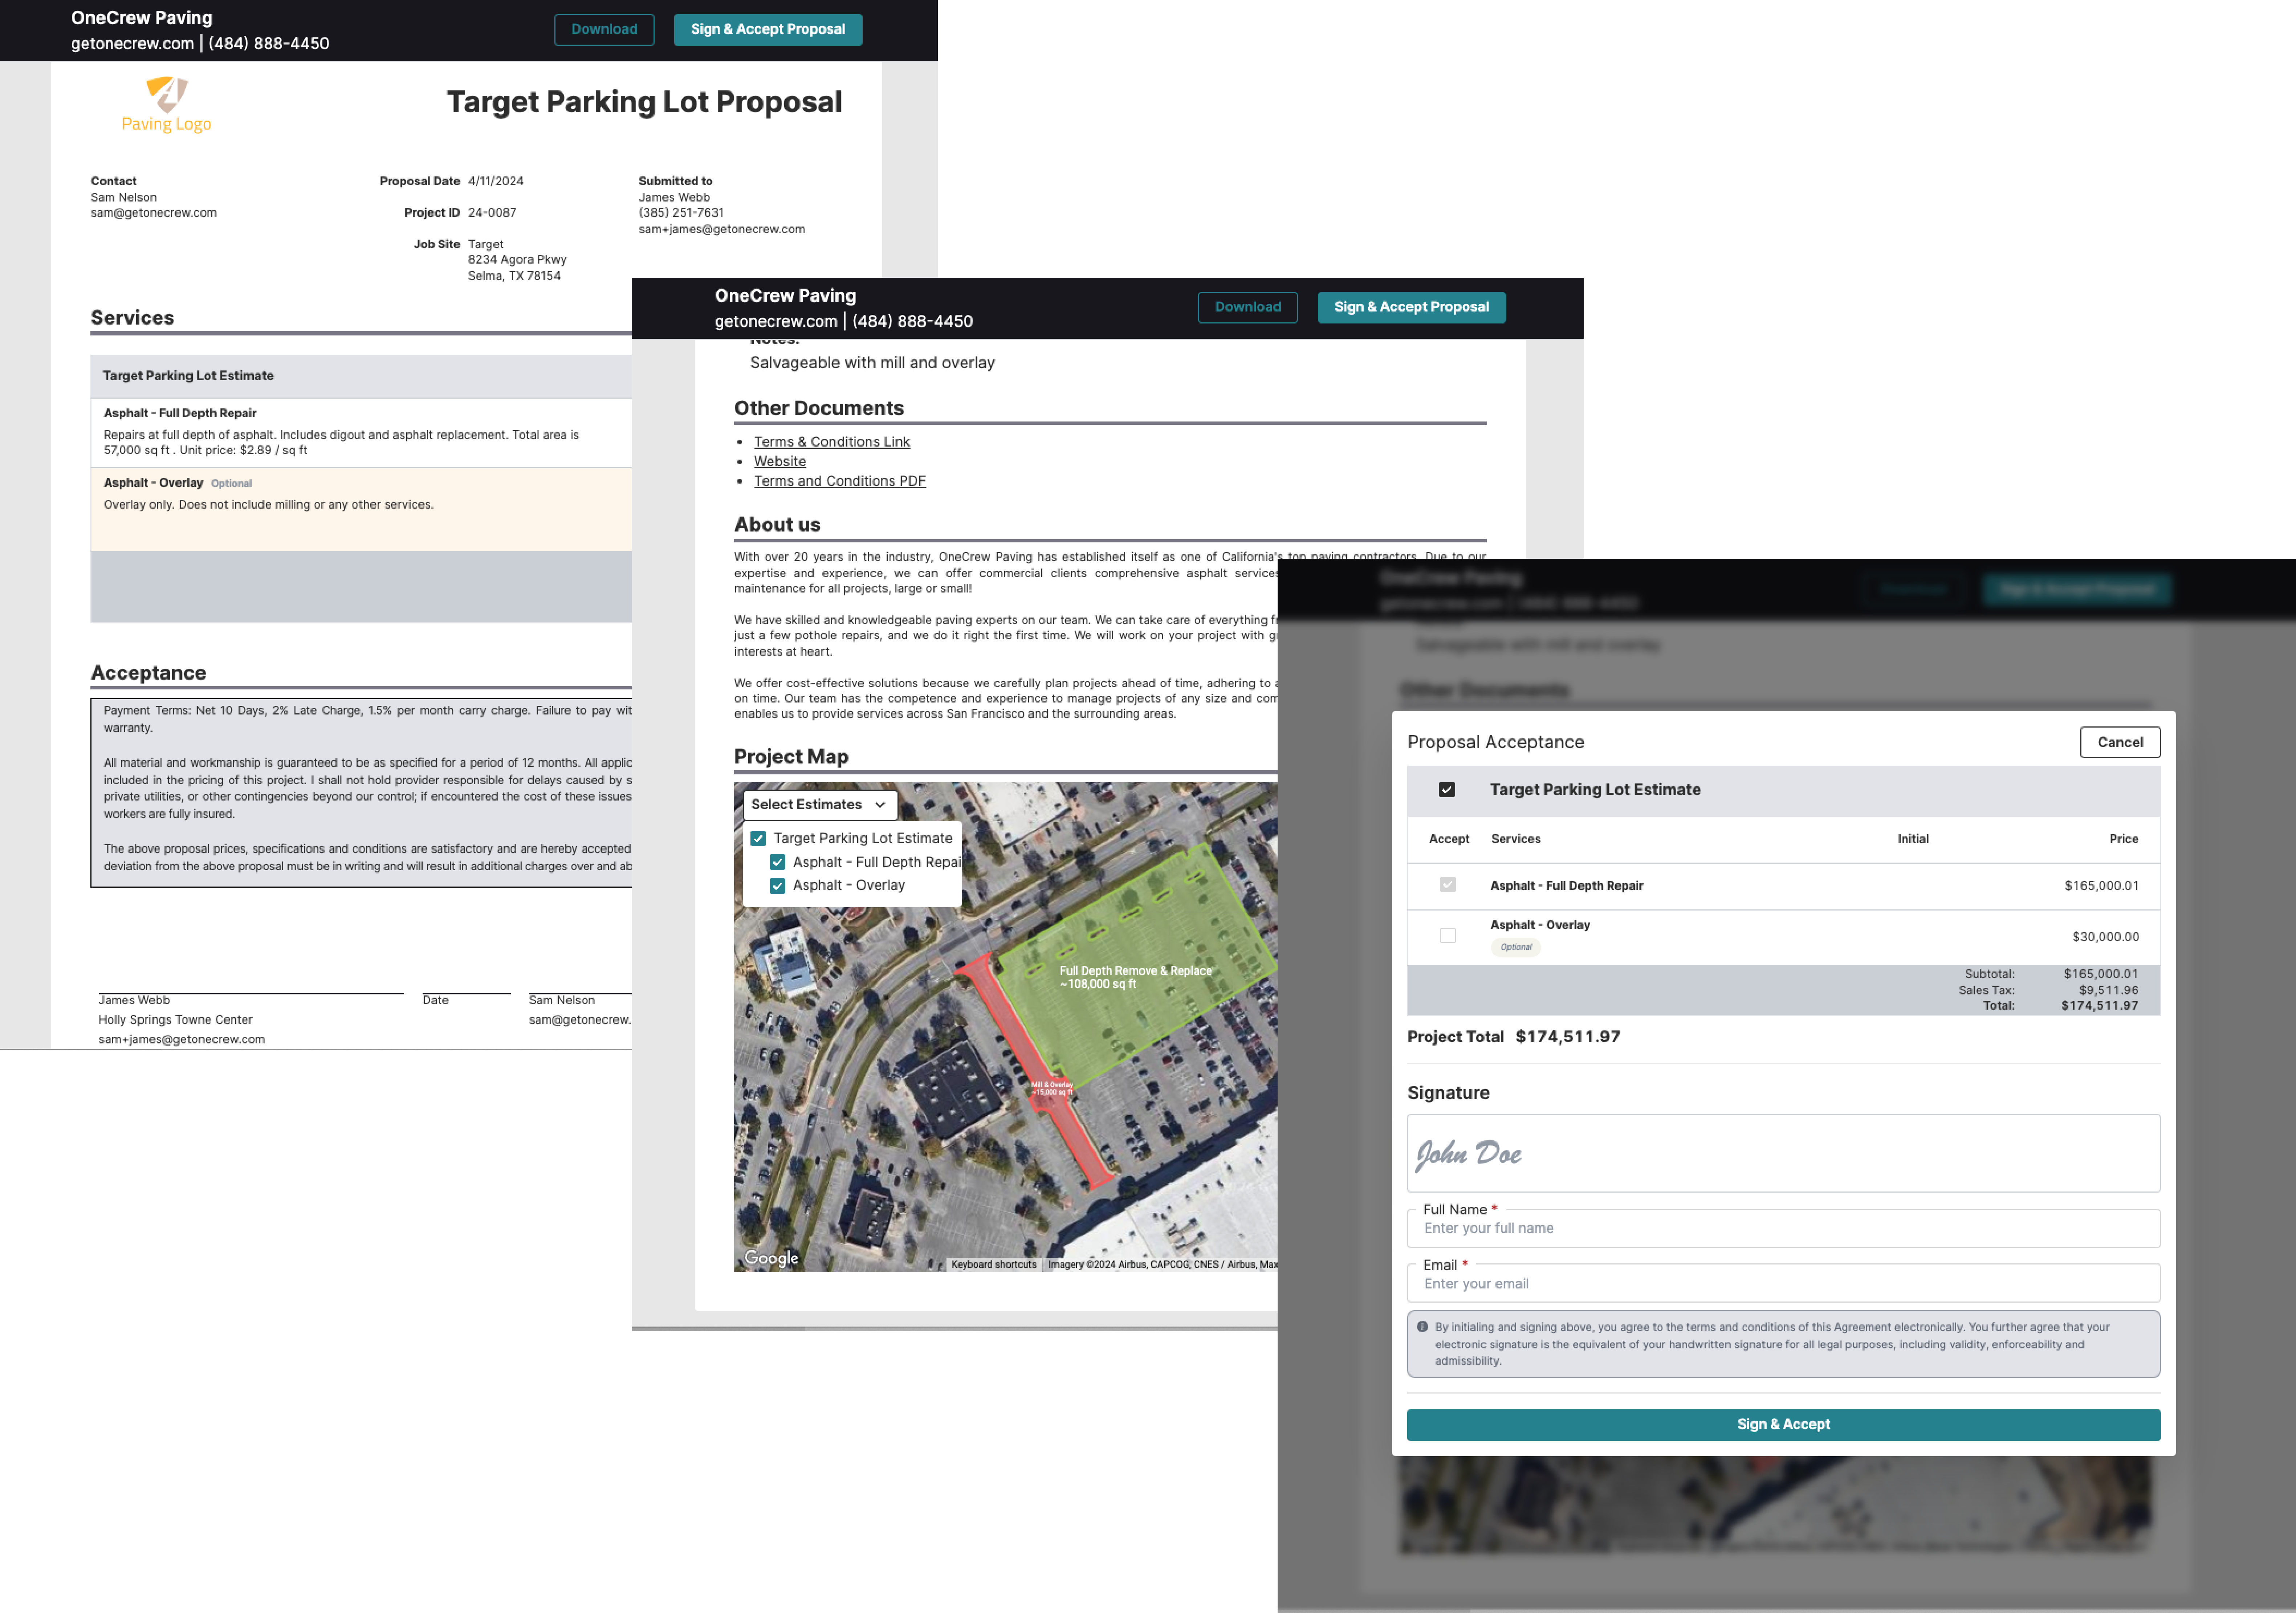Viewport: 2296px width, 1613px height.
Task: Click Download in the top-left header
Action: pos(604,29)
